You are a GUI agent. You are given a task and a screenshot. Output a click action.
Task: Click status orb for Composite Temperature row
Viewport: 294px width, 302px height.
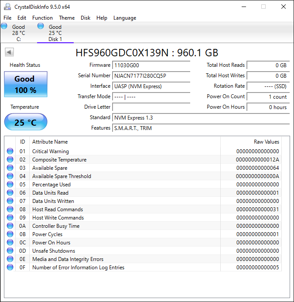pos(10,159)
